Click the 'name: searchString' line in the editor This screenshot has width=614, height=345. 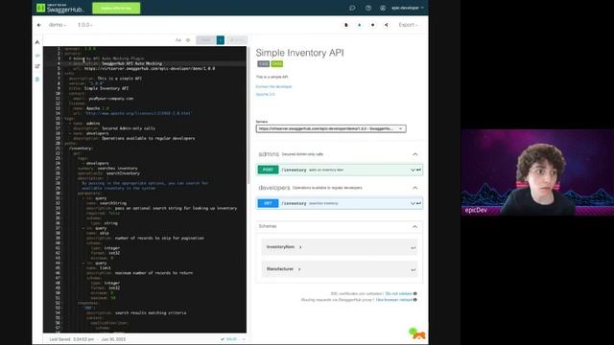click(106, 203)
